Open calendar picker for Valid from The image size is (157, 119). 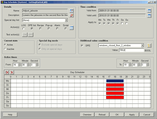pos(149,11)
